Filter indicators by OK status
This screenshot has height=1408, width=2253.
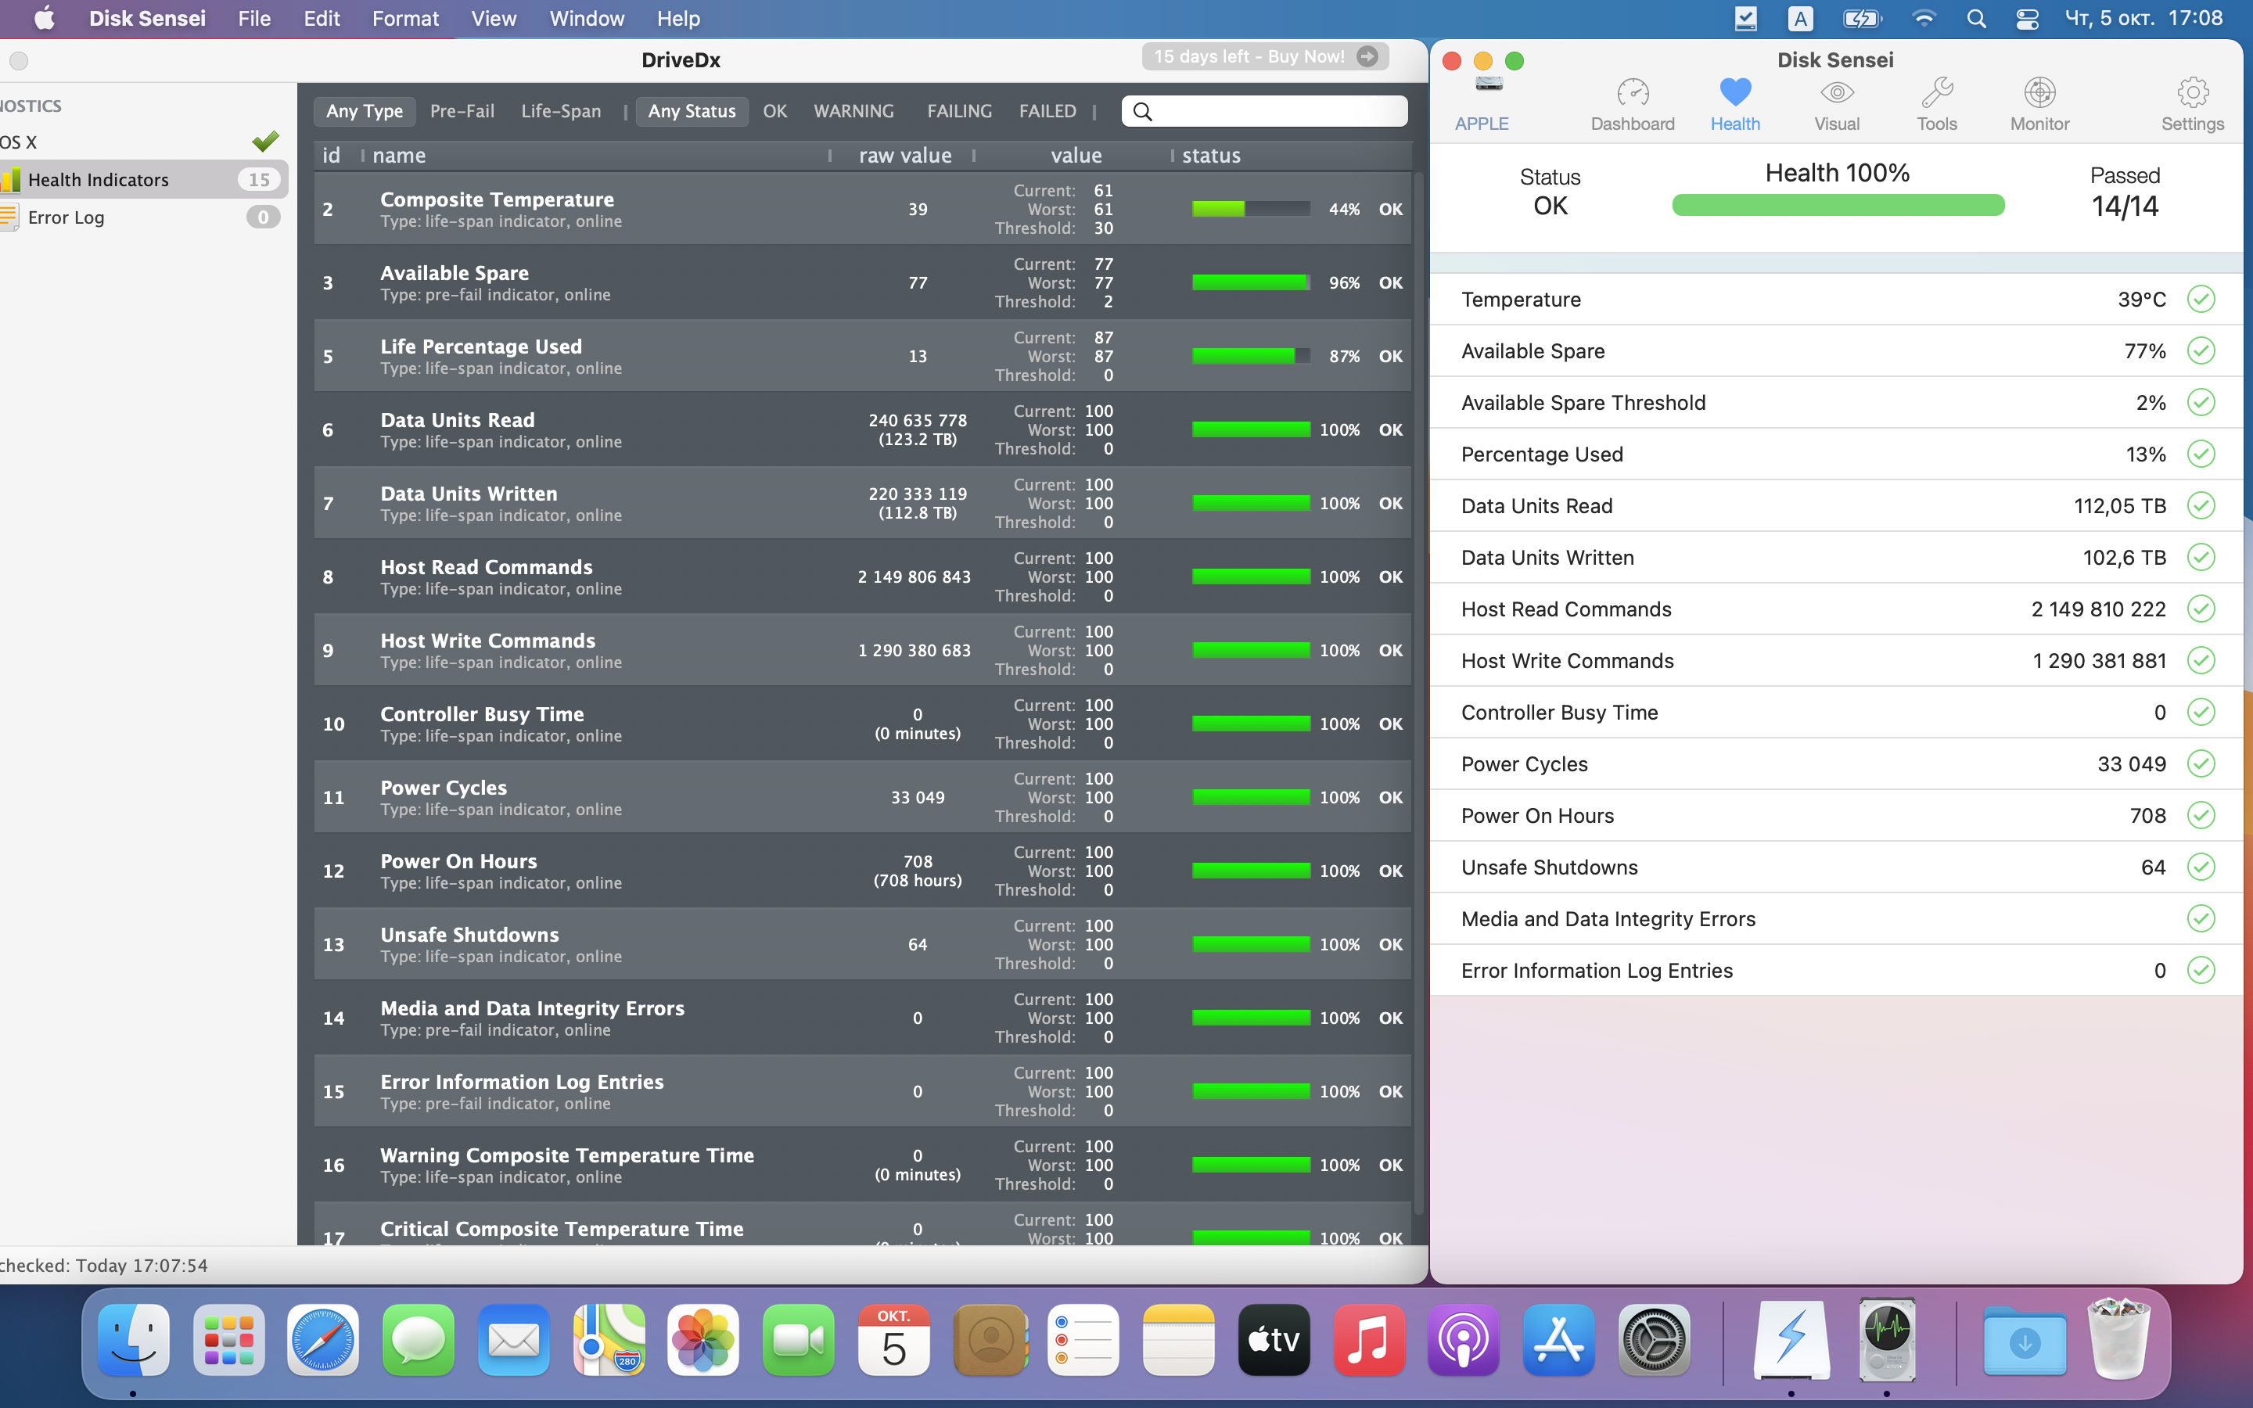pyautogui.click(x=774, y=111)
